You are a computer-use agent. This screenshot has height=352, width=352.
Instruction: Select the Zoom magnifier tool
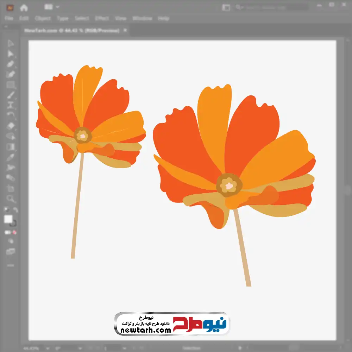coord(11,199)
